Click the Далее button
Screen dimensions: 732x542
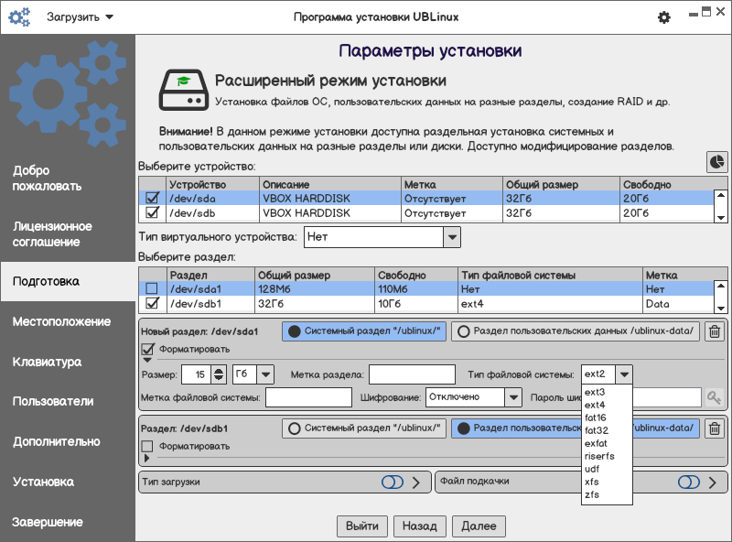479,526
